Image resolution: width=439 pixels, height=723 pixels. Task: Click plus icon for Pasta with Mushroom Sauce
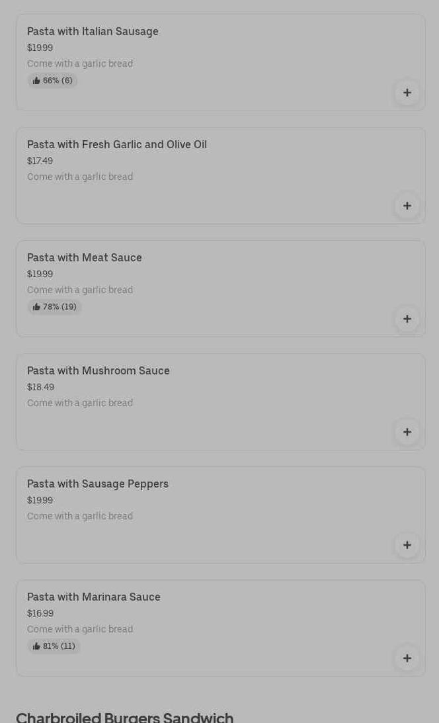click(x=407, y=432)
